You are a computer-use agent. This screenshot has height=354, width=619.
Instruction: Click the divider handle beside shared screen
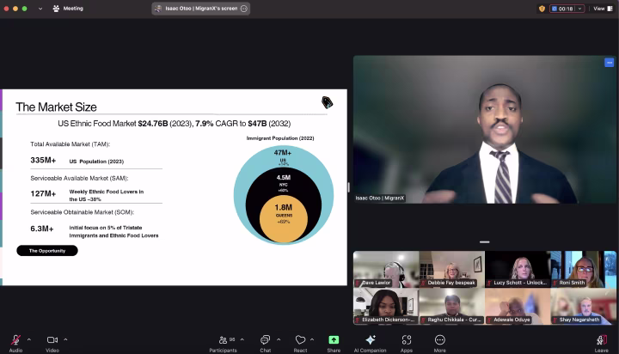[348, 187]
